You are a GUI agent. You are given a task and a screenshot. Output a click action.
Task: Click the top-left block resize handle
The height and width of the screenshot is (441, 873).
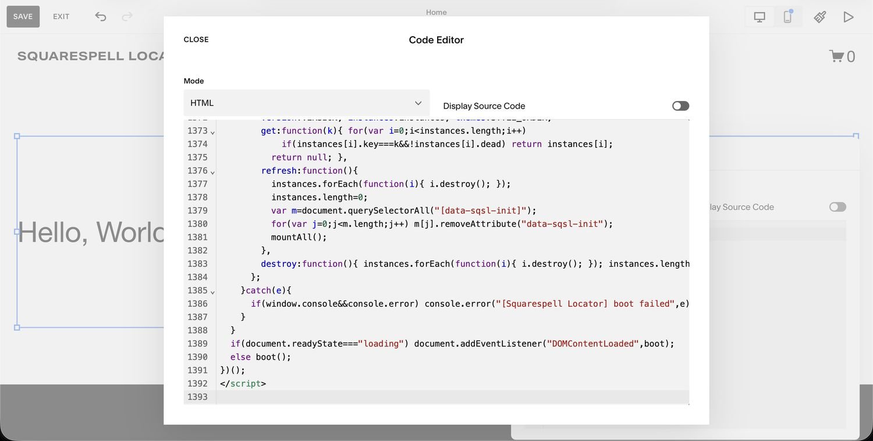point(17,136)
